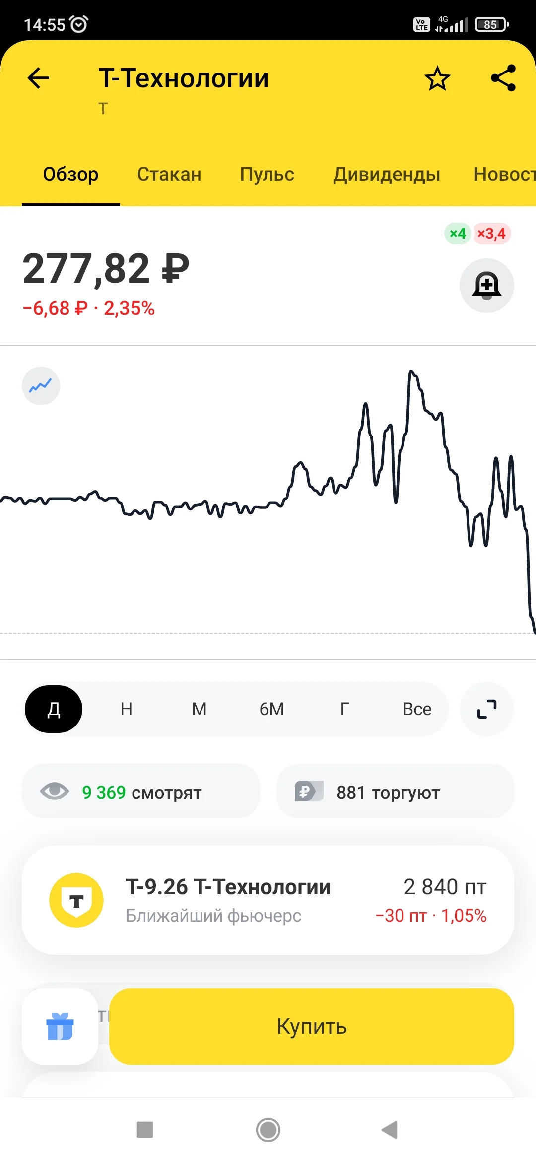The height and width of the screenshot is (1162, 536).
Task: Switch chart type with line icon
Action: [x=41, y=386]
